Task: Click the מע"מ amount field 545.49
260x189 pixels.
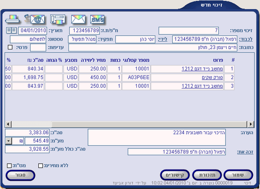Action: click(37, 141)
